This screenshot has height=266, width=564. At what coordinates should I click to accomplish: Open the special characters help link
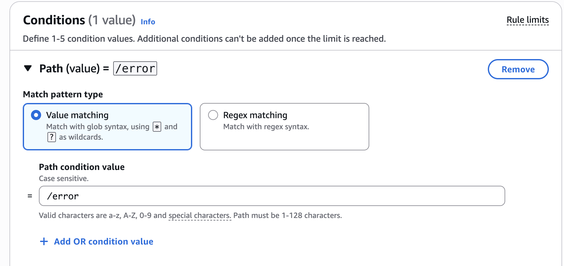click(x=200, y=215)
